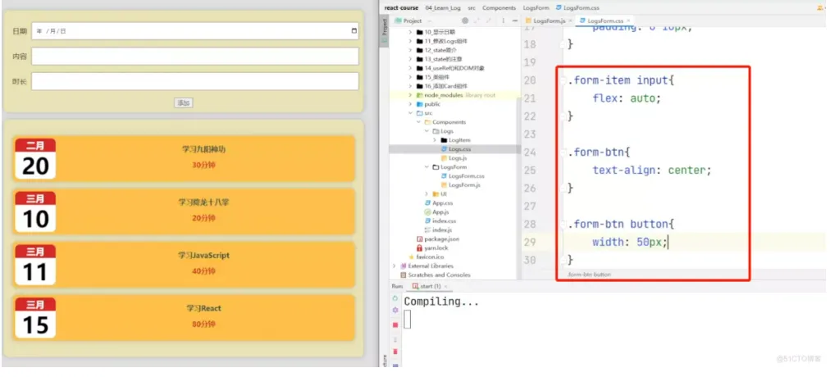Collapse the LogsForm folder in tree
Viewport: 830px width, 377px height.
(x=426, y=167)
